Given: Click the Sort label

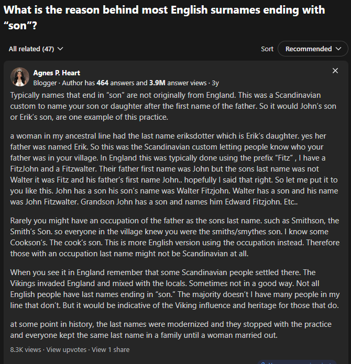Looking at the screenshot, I should coord(267,49).
